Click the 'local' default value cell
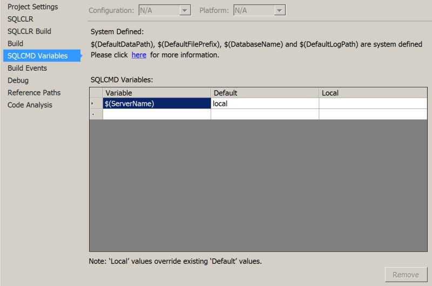 coord(265,104)
